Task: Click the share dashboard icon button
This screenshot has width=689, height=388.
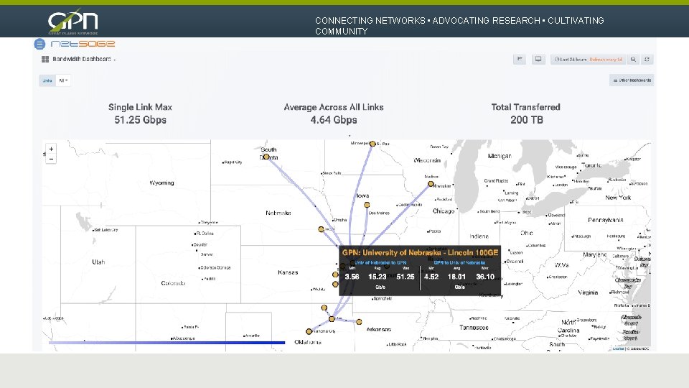Action: click(520, 60)
